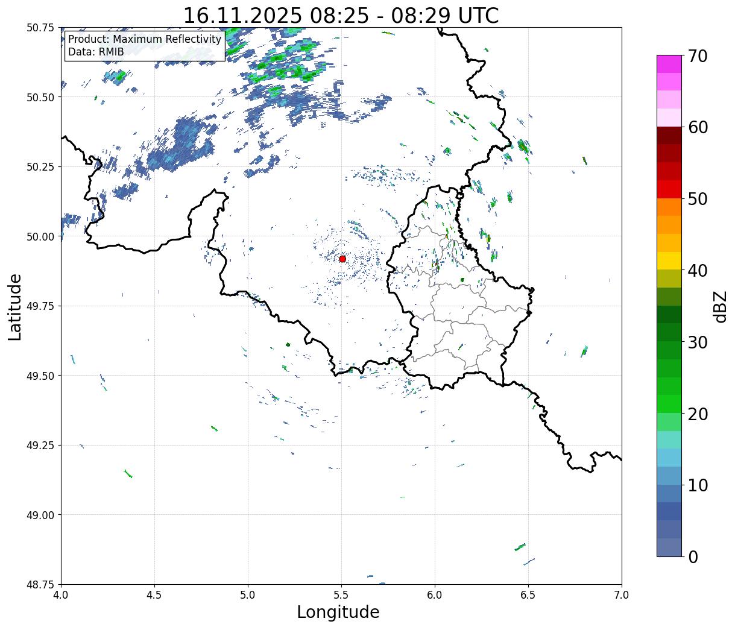
Task: Click the bright green band just above 20
Action: point(669,403)
